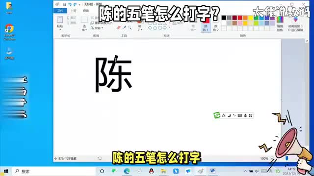Click the rectangular selection tool icon
The height and width of the screenshot is (176, 314).
coord(84,20)
